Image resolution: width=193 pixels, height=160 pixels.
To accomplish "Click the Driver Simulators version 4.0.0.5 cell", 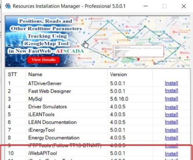I will [x=118, y=107].
